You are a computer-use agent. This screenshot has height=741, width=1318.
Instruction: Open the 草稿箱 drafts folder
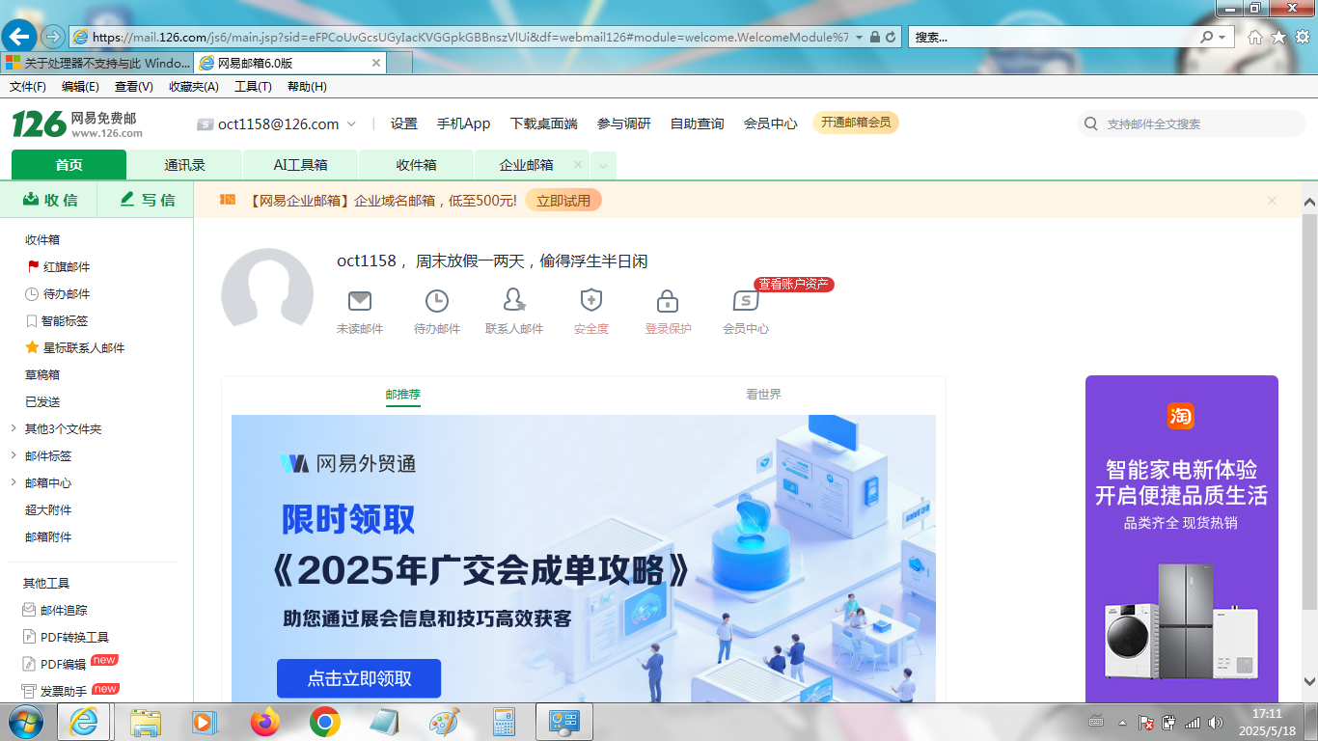(x=42, y=374)
